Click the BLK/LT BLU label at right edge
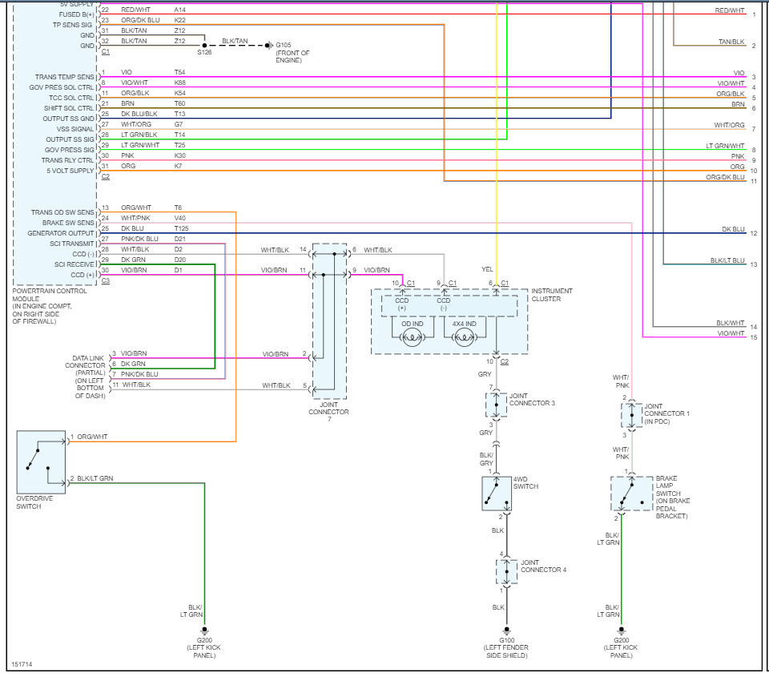The image size is (769, 677). pos(727,260)
